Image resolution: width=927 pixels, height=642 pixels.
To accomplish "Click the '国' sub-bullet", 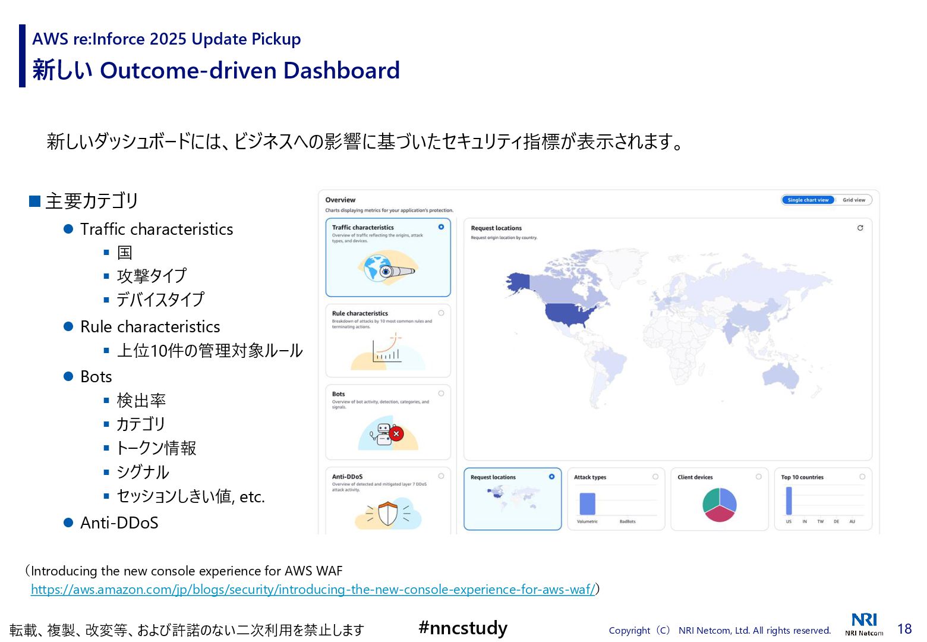I will click(125, 253).
